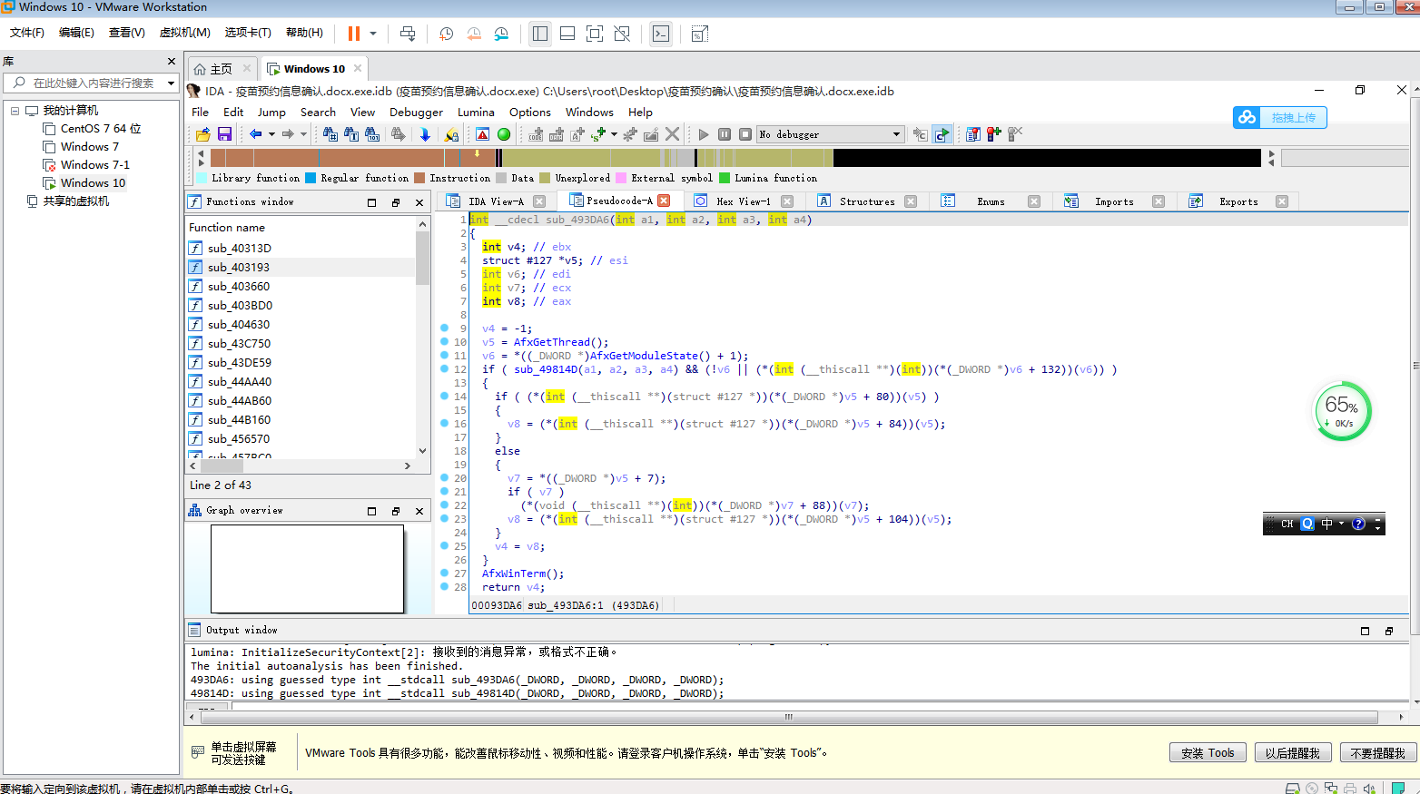Viewport: 1420px width, 794px height.
Task: Toggle VMware unity mode icon
Action: pos(622,34)
